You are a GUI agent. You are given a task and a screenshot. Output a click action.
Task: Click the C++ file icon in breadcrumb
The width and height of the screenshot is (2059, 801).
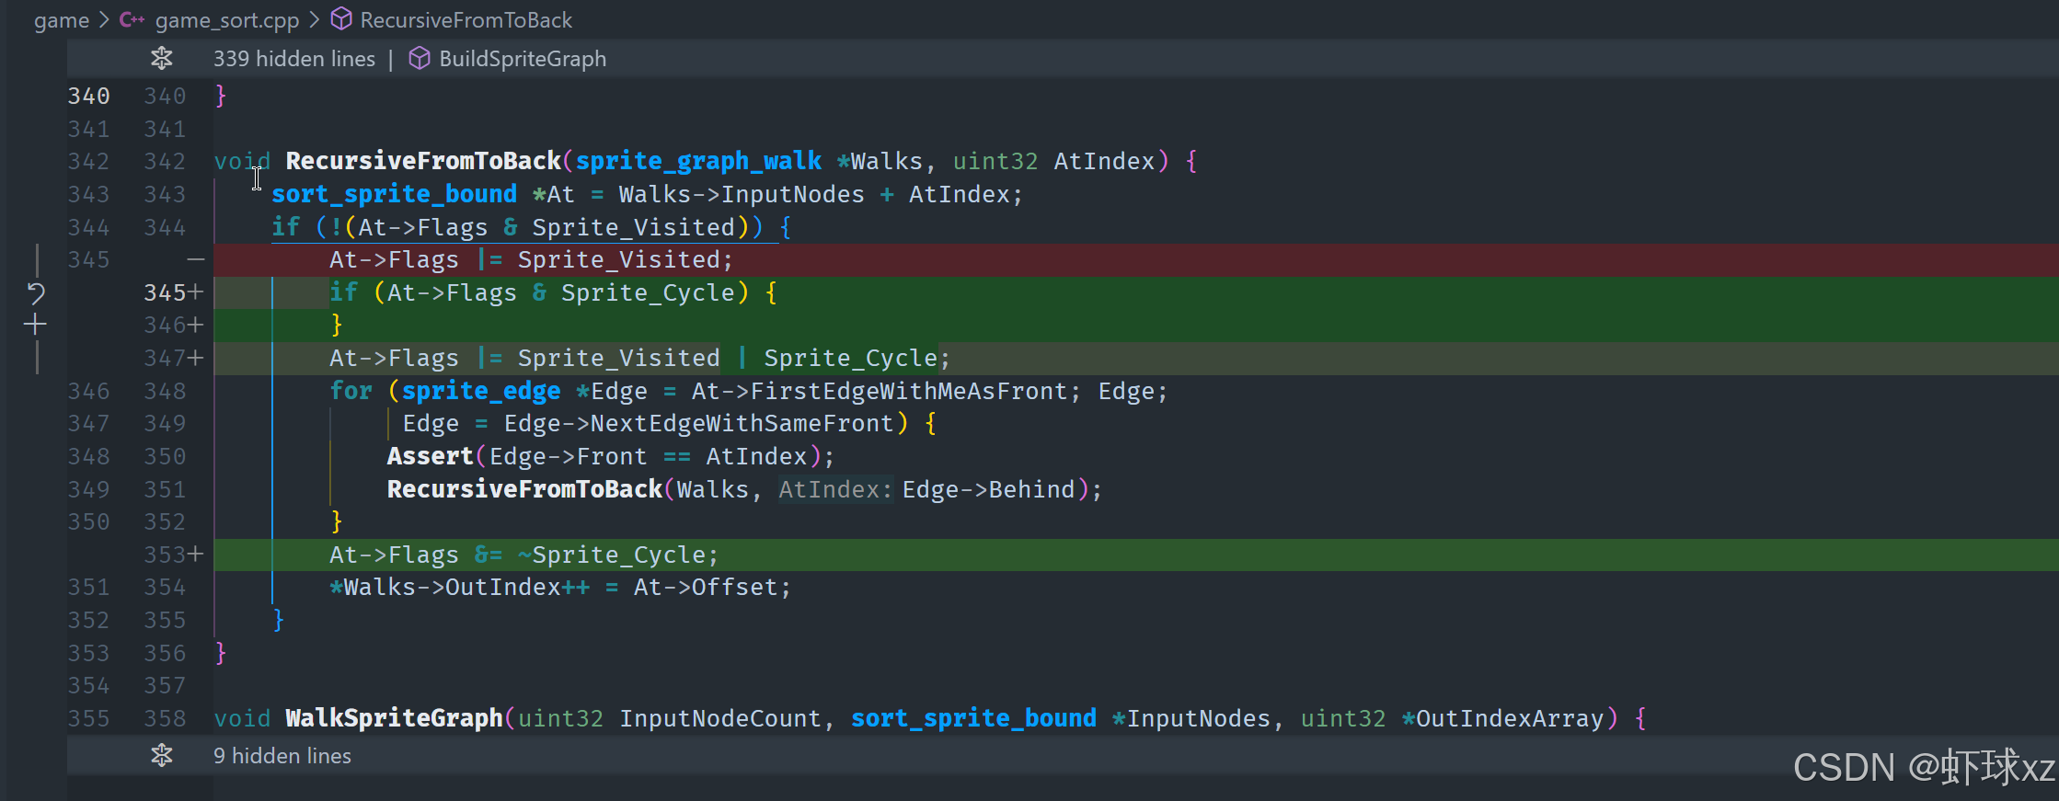[132, 19]
